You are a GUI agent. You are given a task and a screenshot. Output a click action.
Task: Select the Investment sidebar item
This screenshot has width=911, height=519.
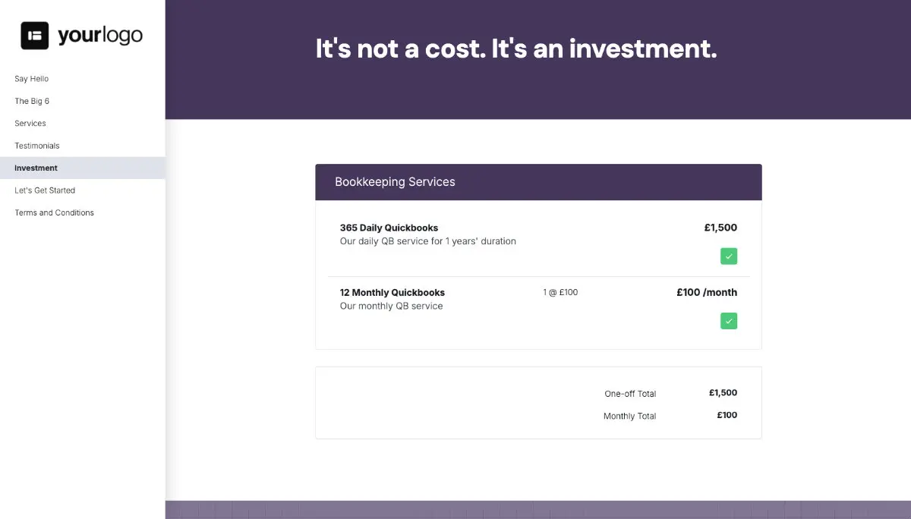(34, 168)
